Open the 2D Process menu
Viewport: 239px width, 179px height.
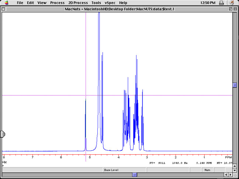78,3
